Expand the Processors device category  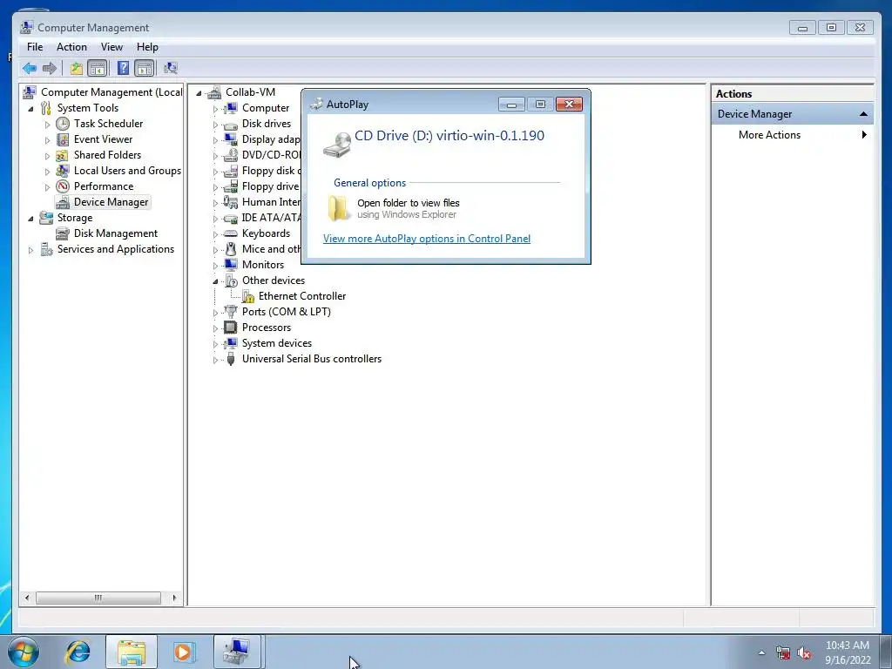[216, 328]
